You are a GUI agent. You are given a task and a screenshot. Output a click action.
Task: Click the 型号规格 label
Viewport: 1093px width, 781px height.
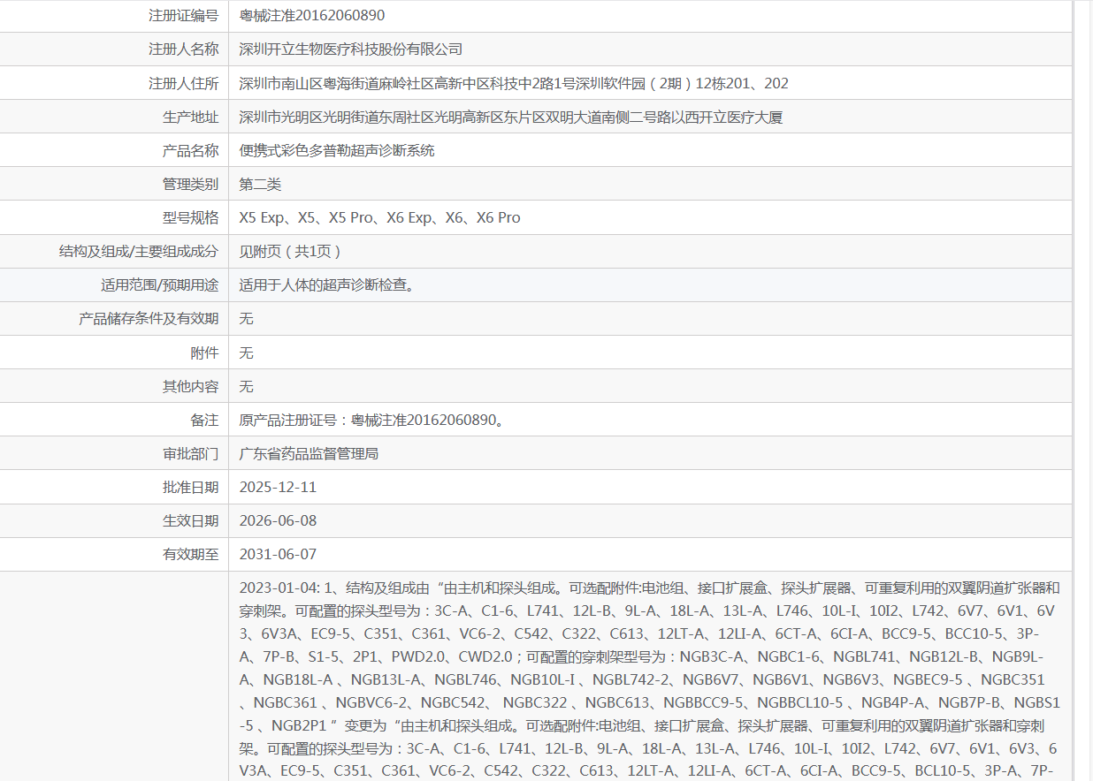pyautogui.click(x=190, y=217)
